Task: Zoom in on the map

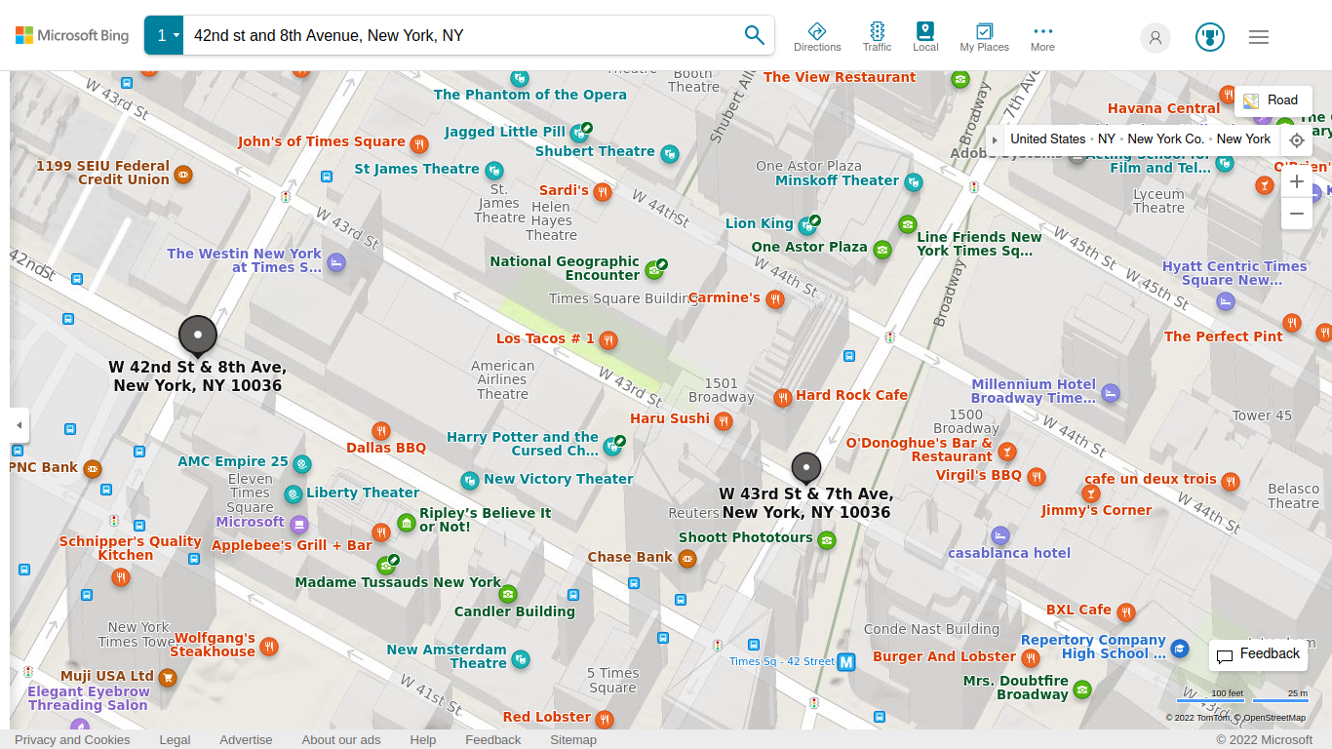Action: (x=1297, y=181)
